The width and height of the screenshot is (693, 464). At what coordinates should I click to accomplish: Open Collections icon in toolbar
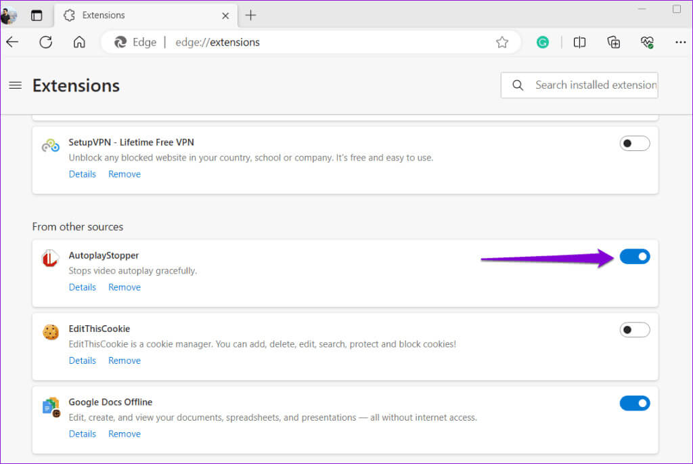click(x=613, y=43)
